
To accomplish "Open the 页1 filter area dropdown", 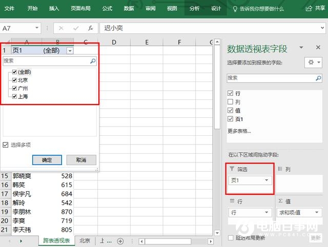I will [x=266, y=180].
